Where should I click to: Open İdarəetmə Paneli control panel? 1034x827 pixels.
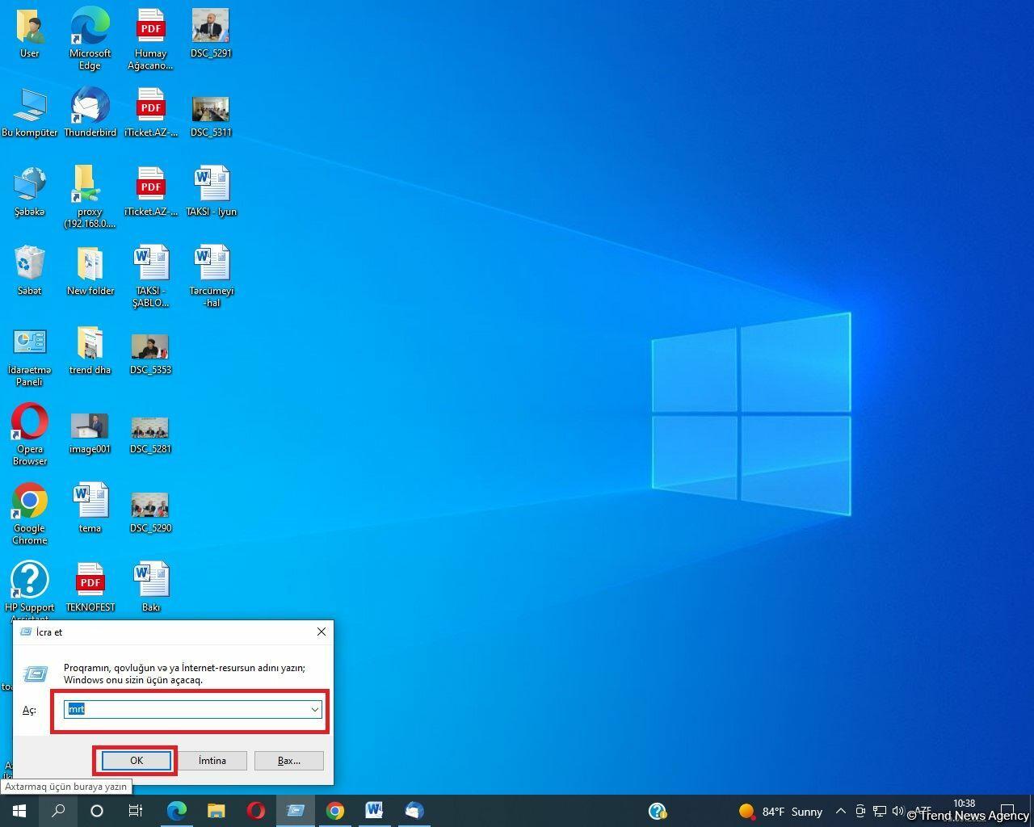click(30, 356)
